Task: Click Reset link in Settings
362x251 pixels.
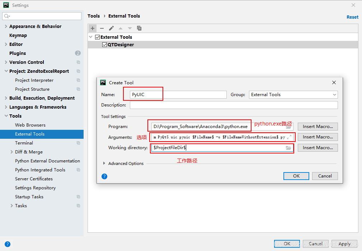Action: (x=352, y=17)
